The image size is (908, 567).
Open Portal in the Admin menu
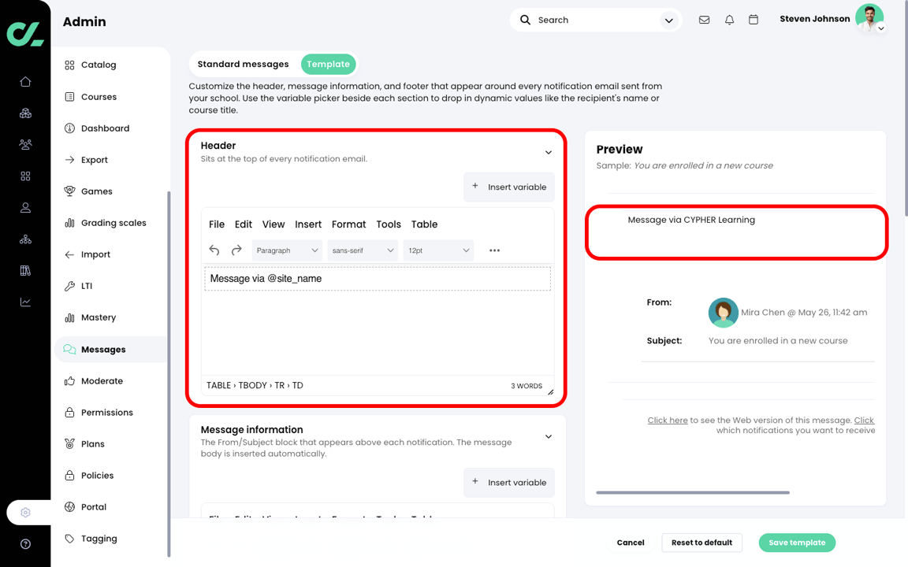click(94, 507)
